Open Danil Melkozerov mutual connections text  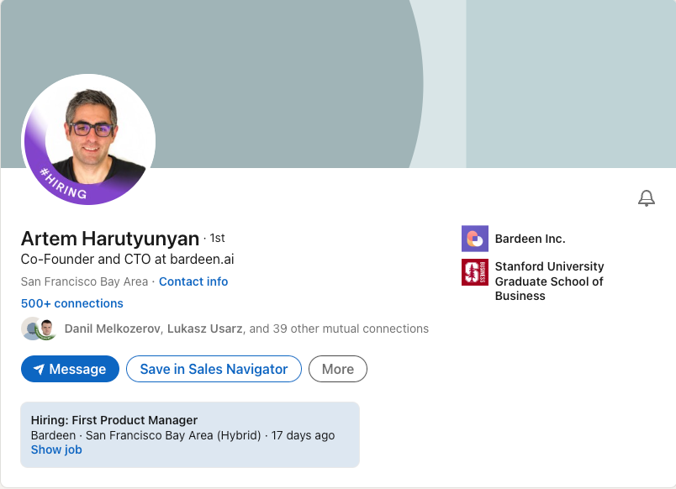(246, 329)
